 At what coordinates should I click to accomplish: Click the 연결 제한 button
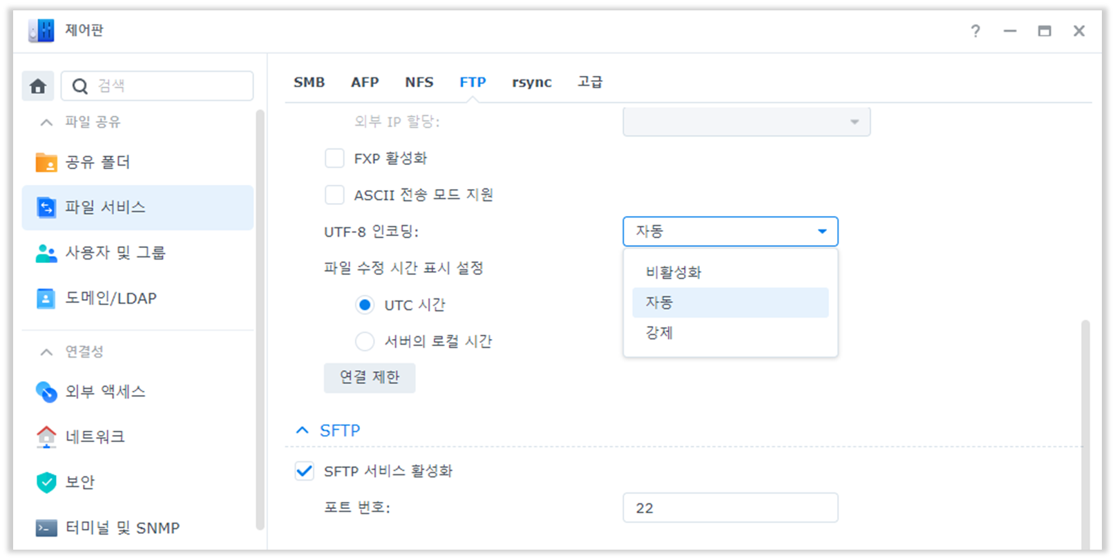point(370,378)
